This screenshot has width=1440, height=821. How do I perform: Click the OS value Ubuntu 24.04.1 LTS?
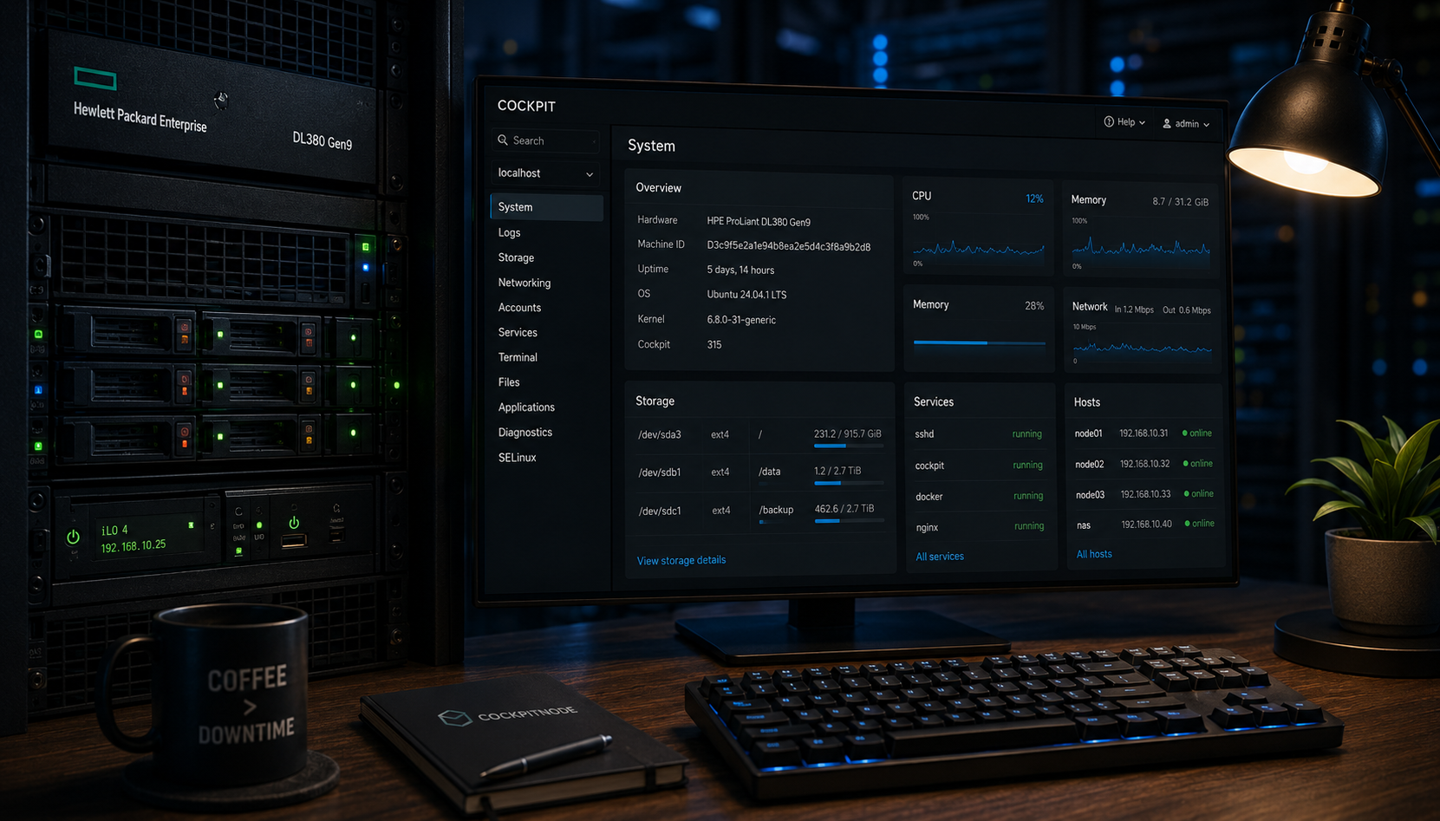click(746, 295)
